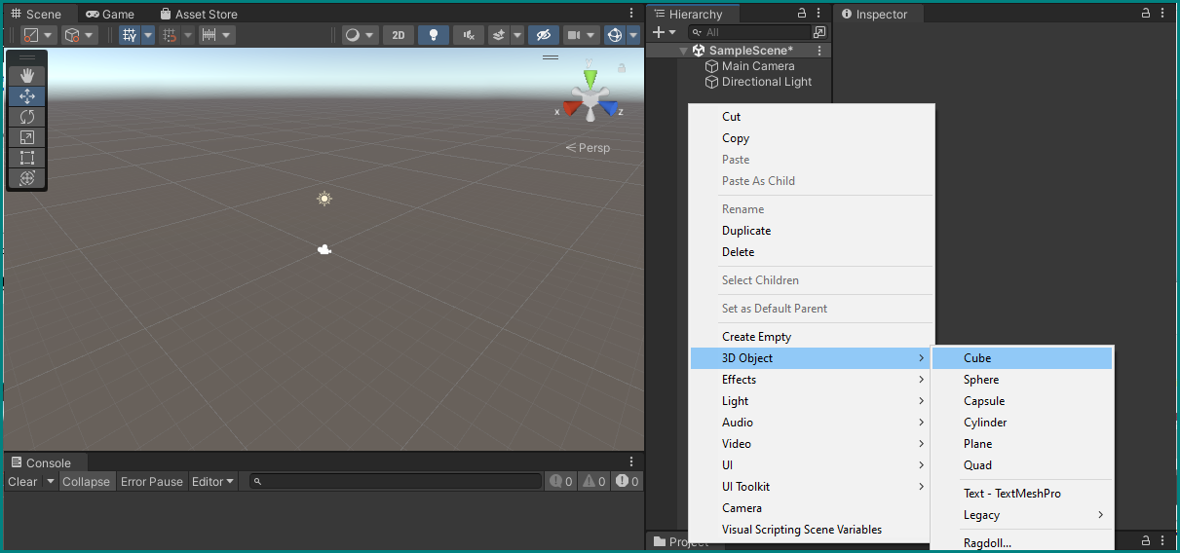Select the Rotate tool
1180x553 pixels.
[x=27, y=117]
